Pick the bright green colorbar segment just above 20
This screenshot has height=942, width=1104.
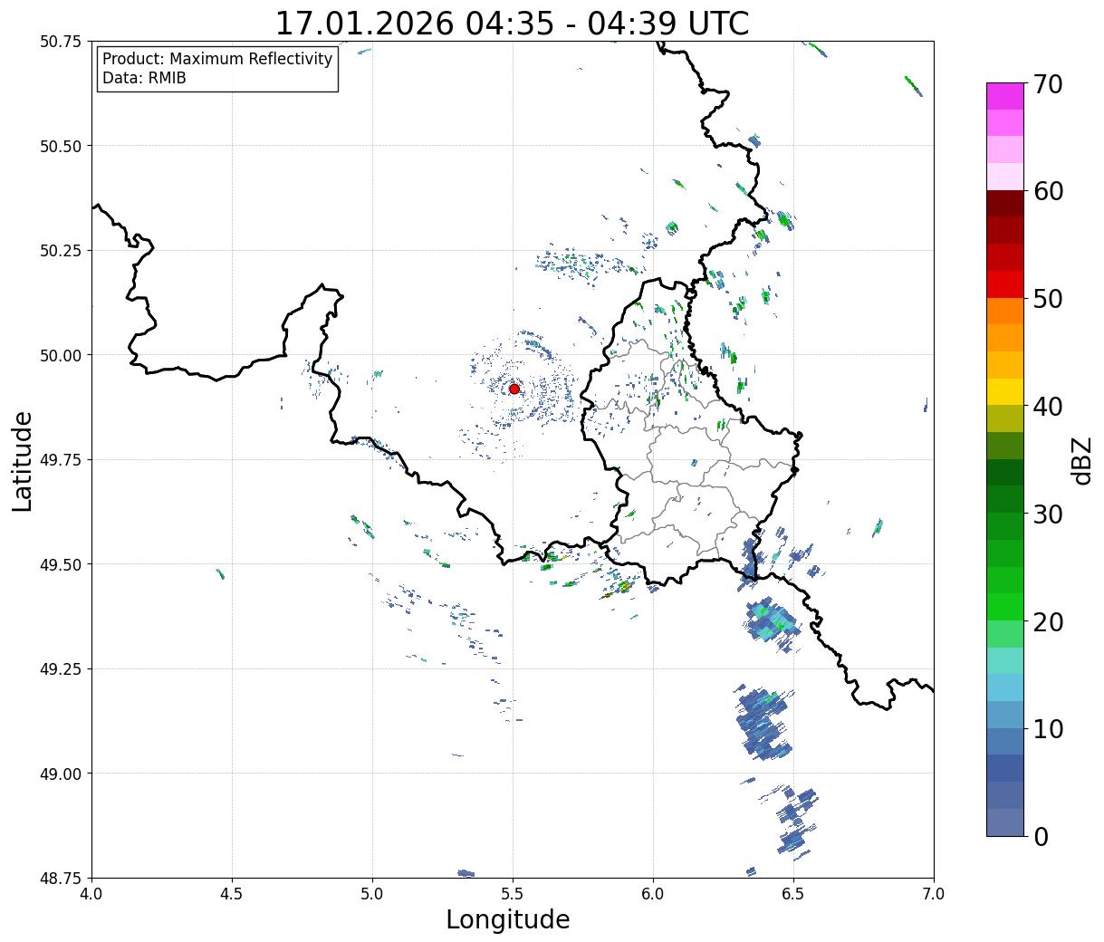coord(1005,607)
